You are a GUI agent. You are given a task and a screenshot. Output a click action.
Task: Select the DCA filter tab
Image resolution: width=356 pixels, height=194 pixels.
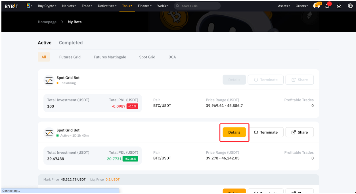(172, 57)
